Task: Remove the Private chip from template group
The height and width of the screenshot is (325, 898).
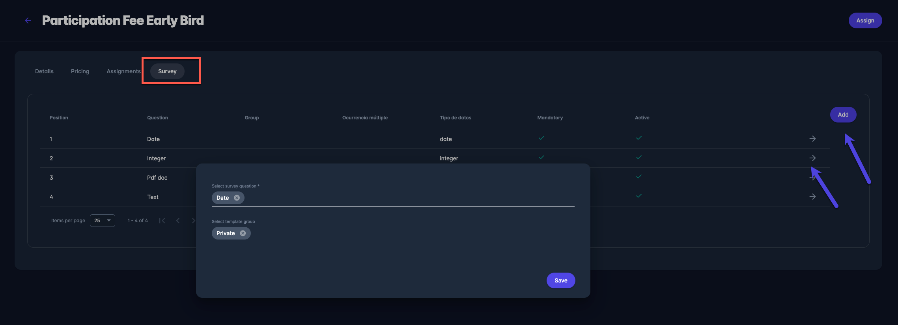Action: (243, 233)
